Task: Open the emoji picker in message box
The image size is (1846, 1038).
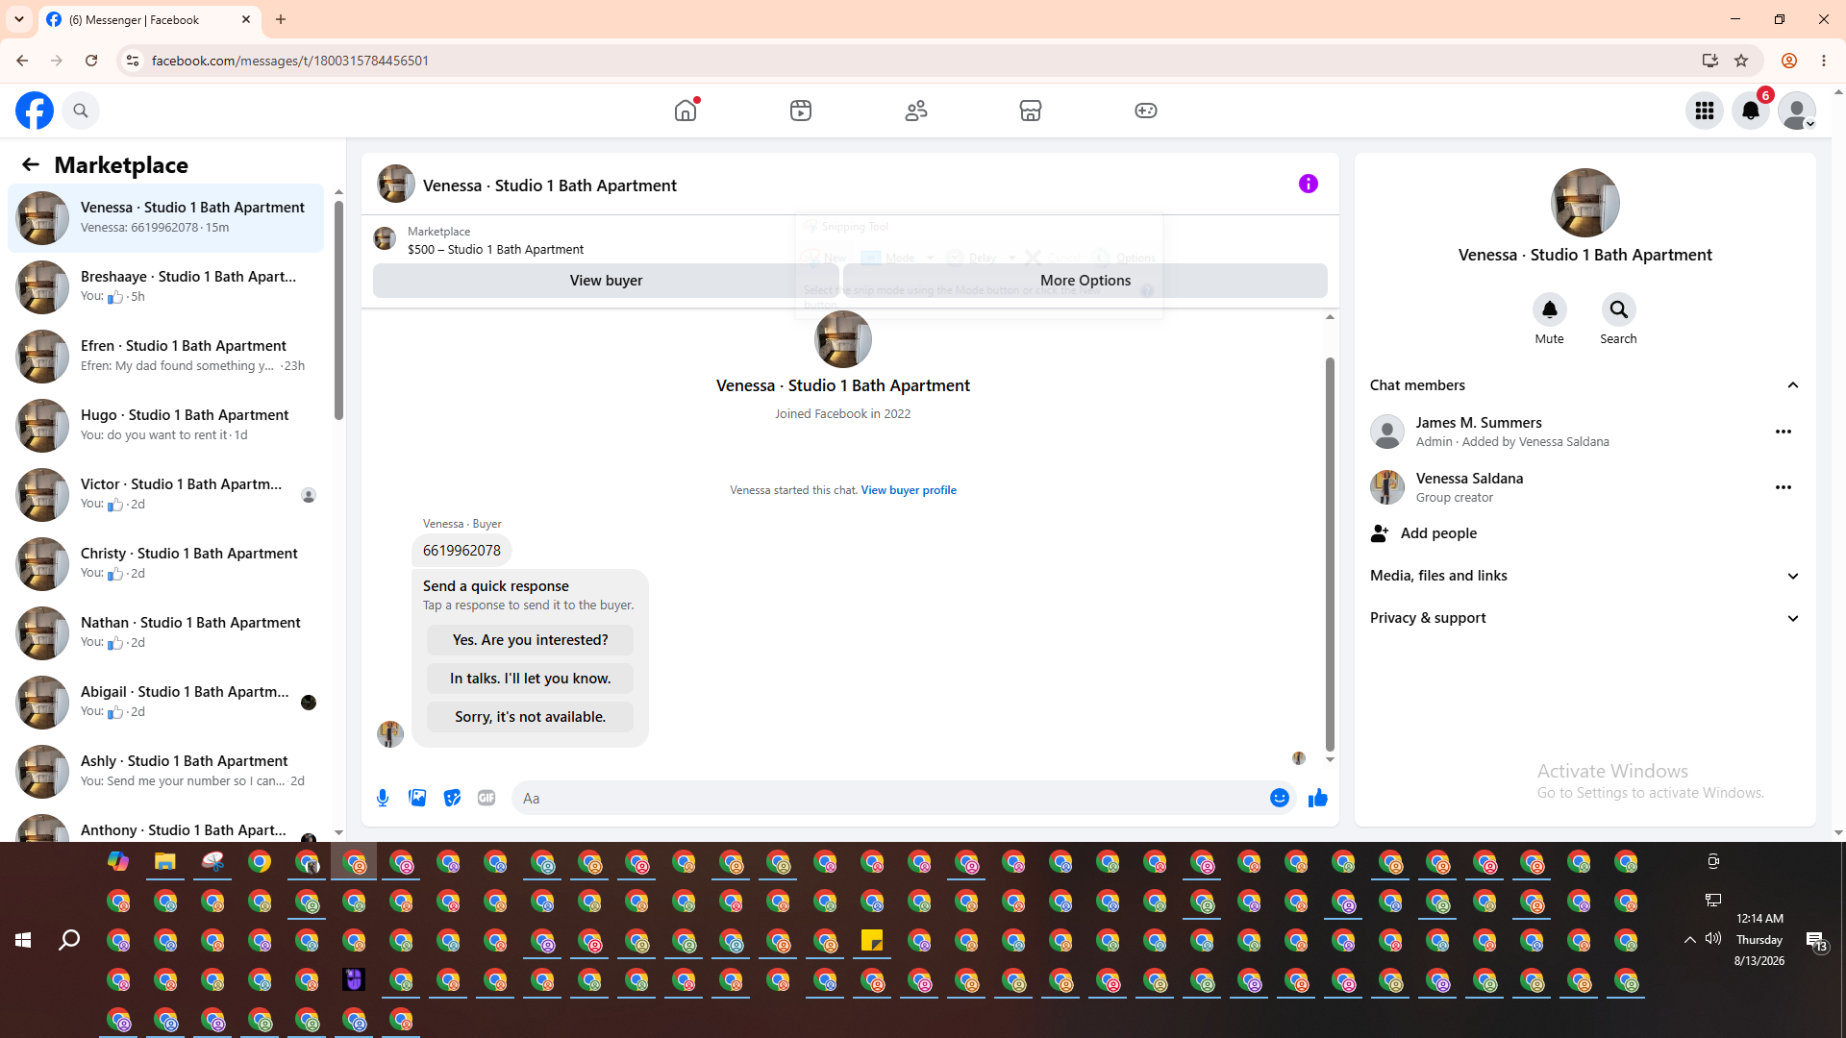Action: click(x=1280, y=798)
